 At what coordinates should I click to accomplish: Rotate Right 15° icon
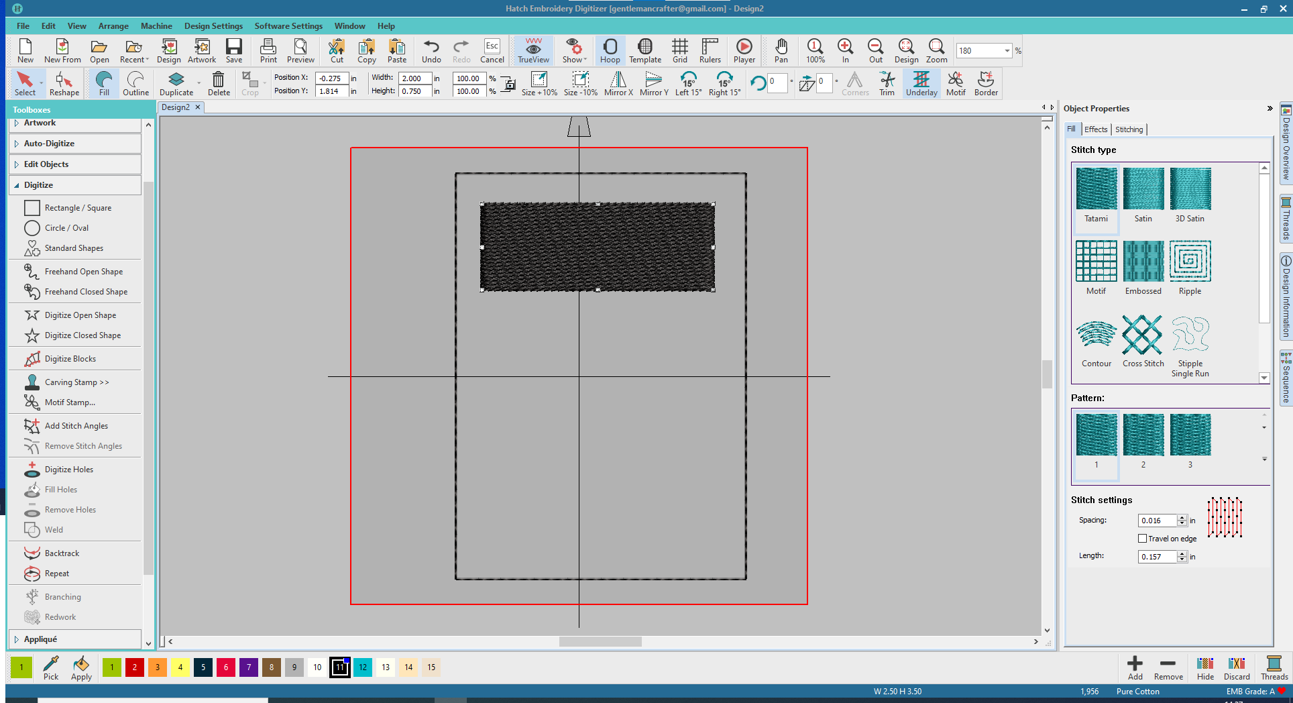click(x=724, y=84)
